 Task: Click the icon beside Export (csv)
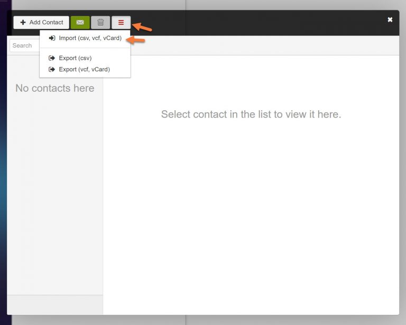52,58
